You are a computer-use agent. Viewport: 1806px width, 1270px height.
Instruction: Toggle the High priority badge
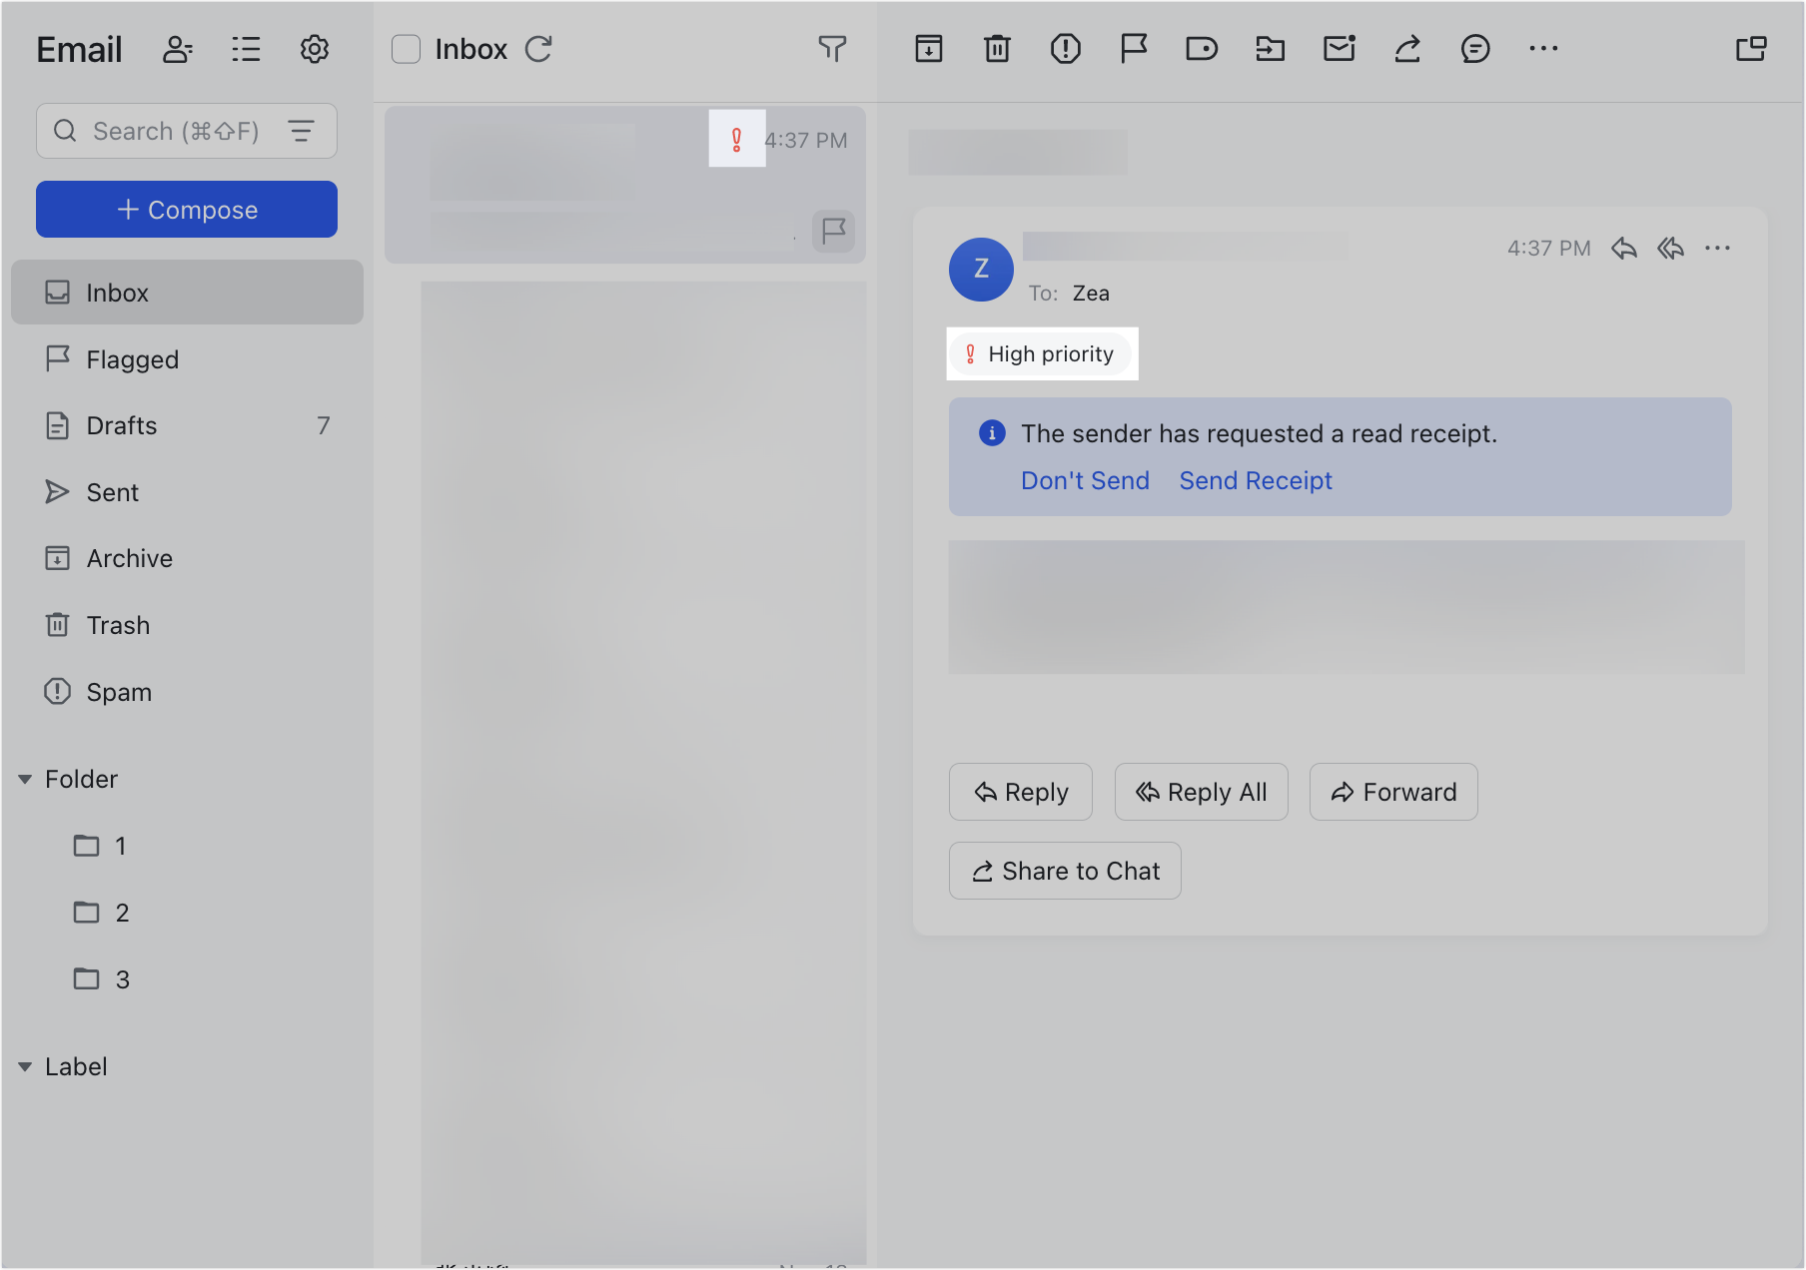pos(1041,353)
